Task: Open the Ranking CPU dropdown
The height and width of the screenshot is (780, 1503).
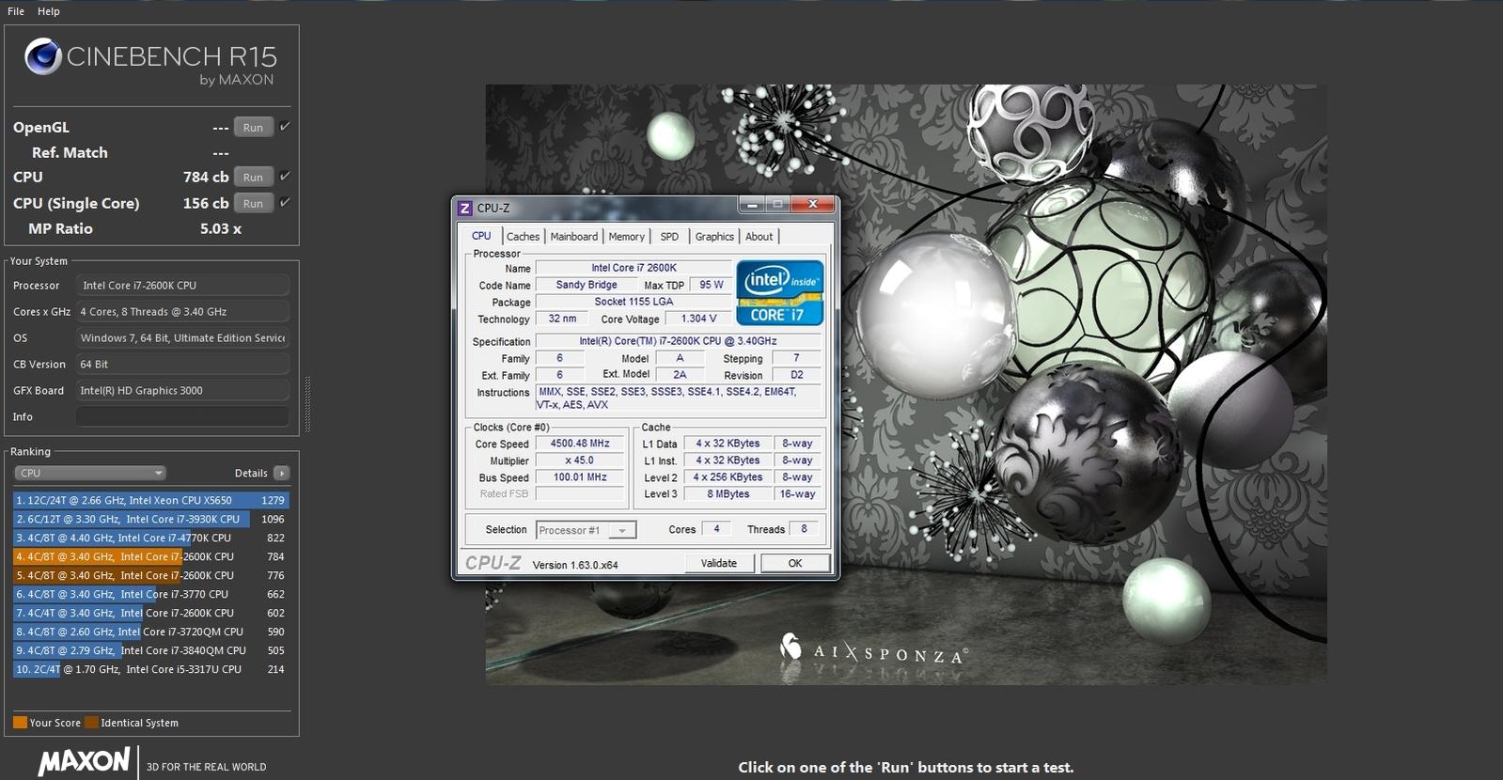Action: pos(90,473)
